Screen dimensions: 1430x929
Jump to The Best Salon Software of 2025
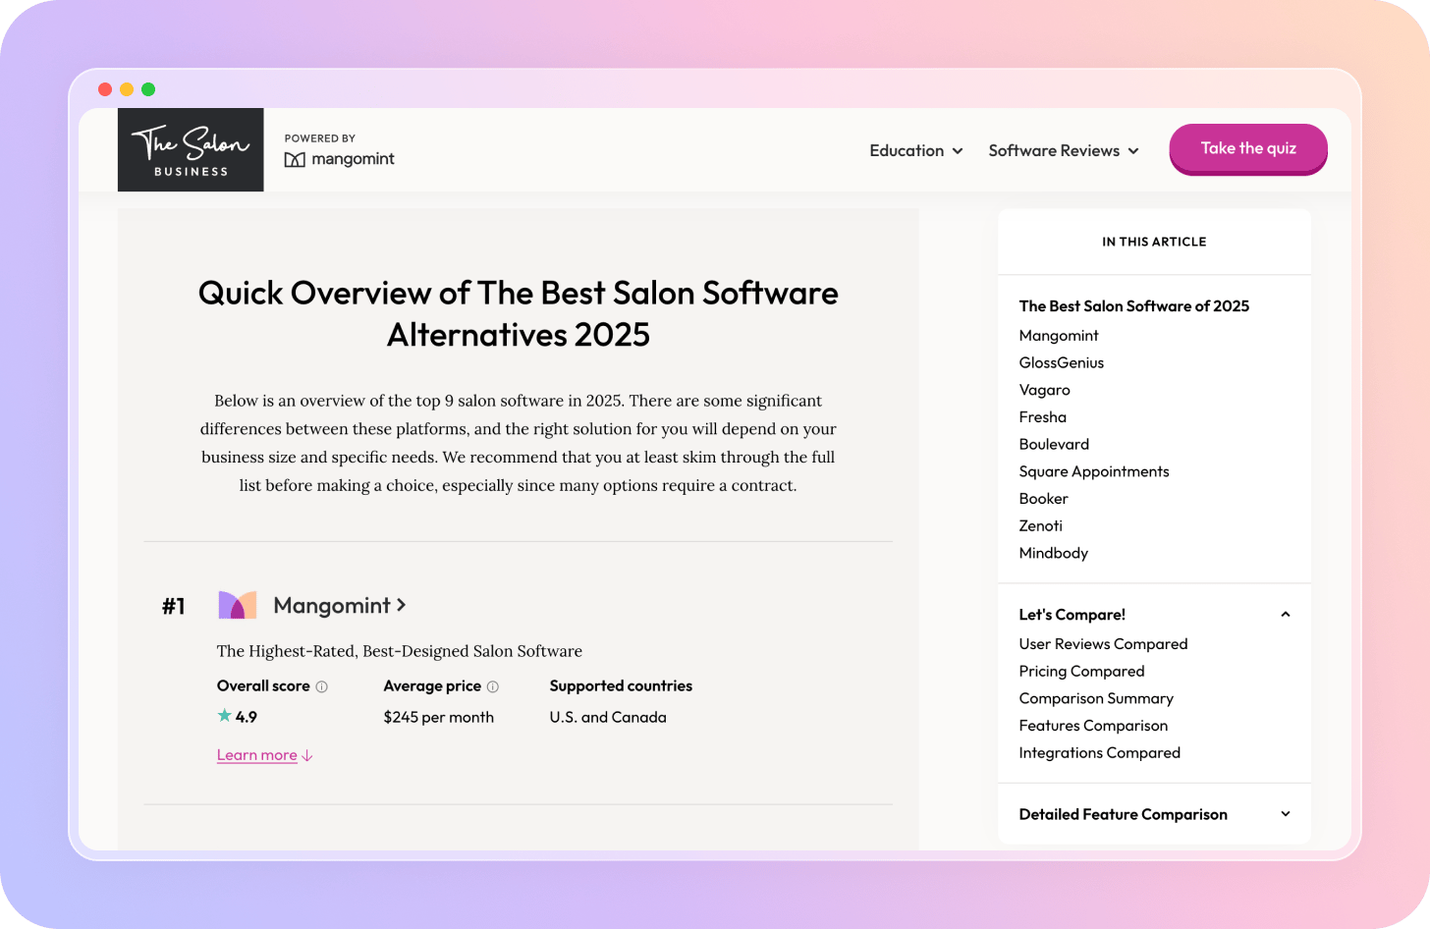coord(1134,306)
